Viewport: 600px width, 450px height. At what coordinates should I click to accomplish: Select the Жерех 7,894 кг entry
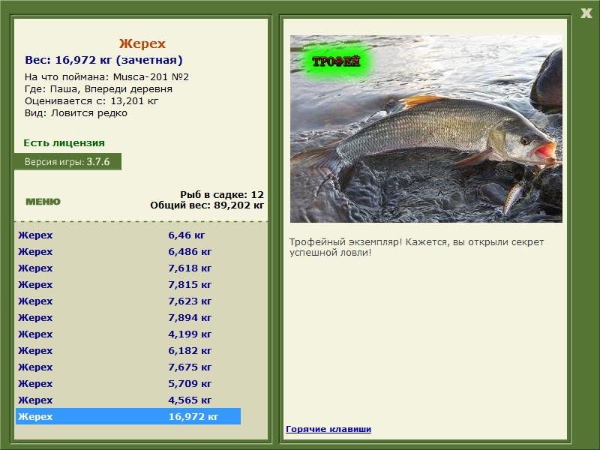(128, 317)
